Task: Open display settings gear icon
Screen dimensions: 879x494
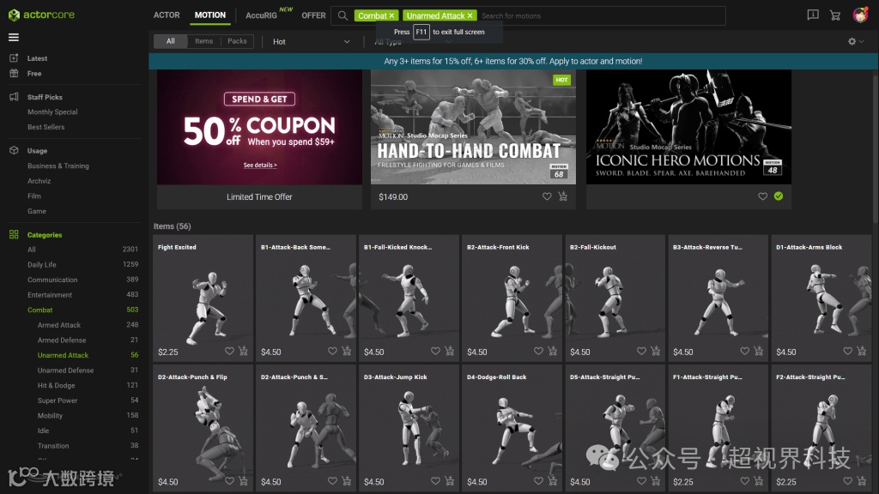Action: coord(852,41)
